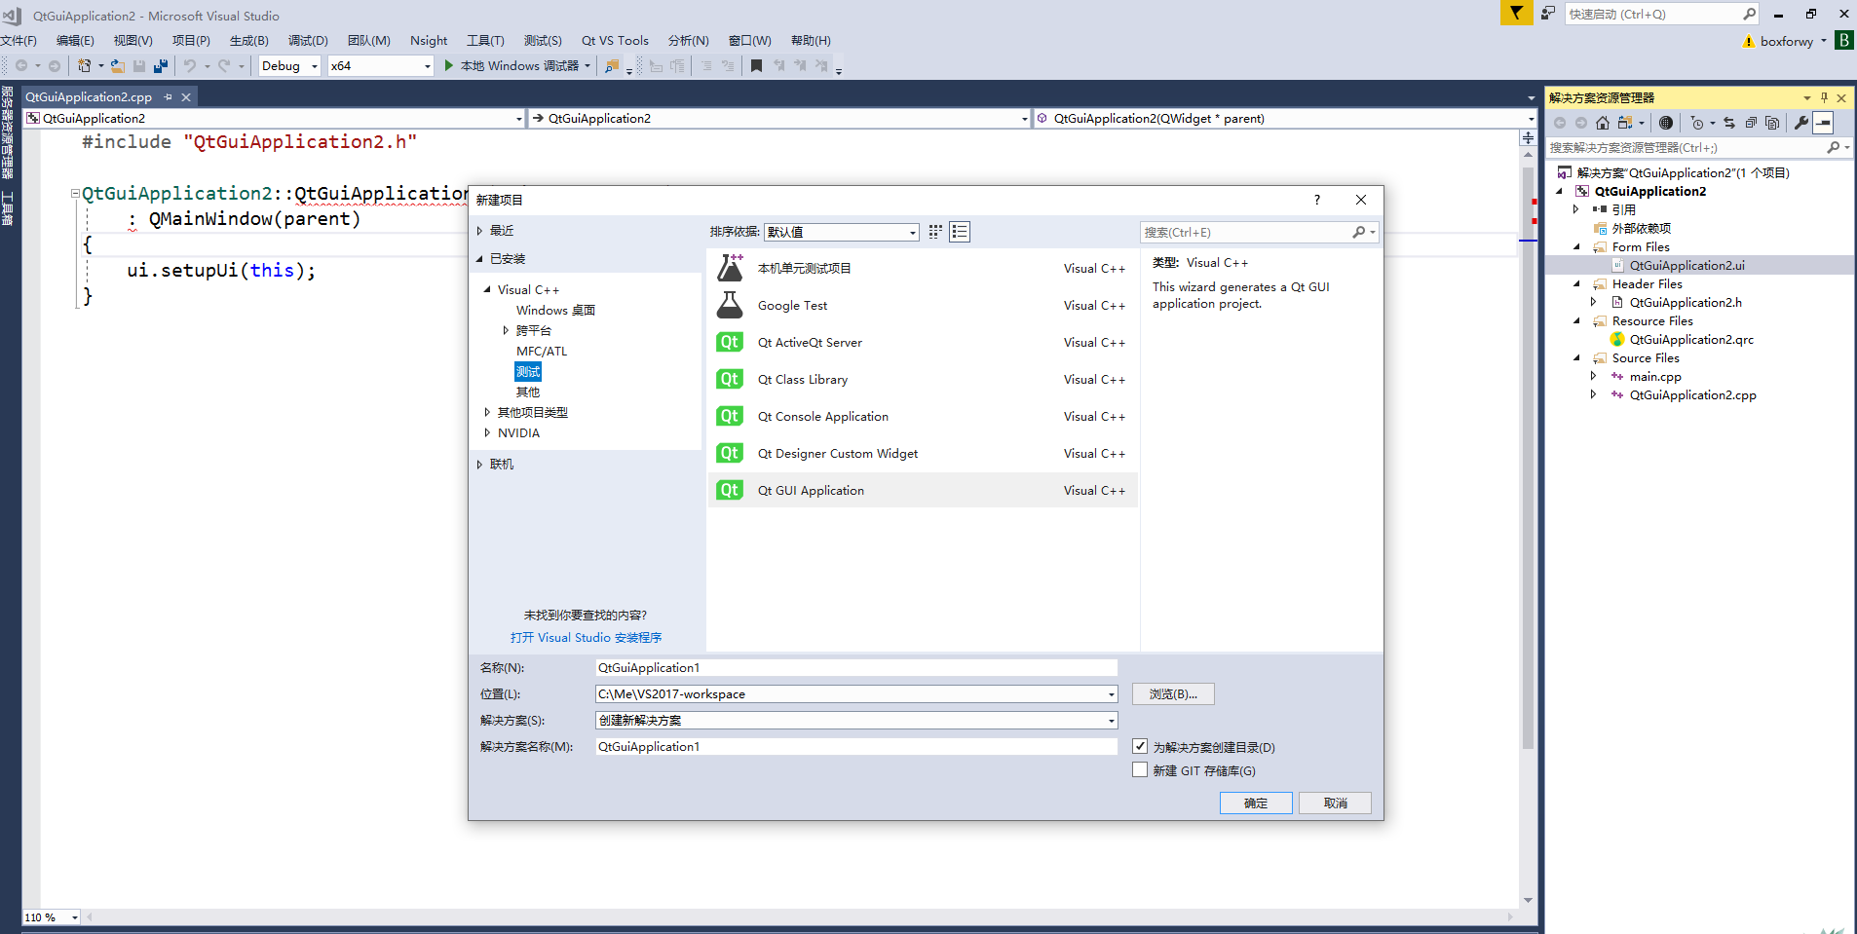Start the 本地 Windows 调试器

[x=514, y=65]
